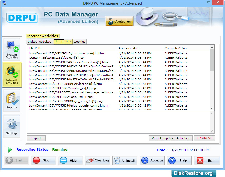225x177 pixels.
Task: Switch to the Cookies tab
Action: 80,42
